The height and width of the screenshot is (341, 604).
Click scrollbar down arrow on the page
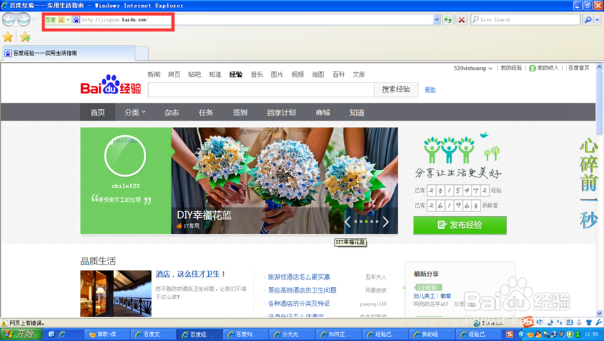599,314
